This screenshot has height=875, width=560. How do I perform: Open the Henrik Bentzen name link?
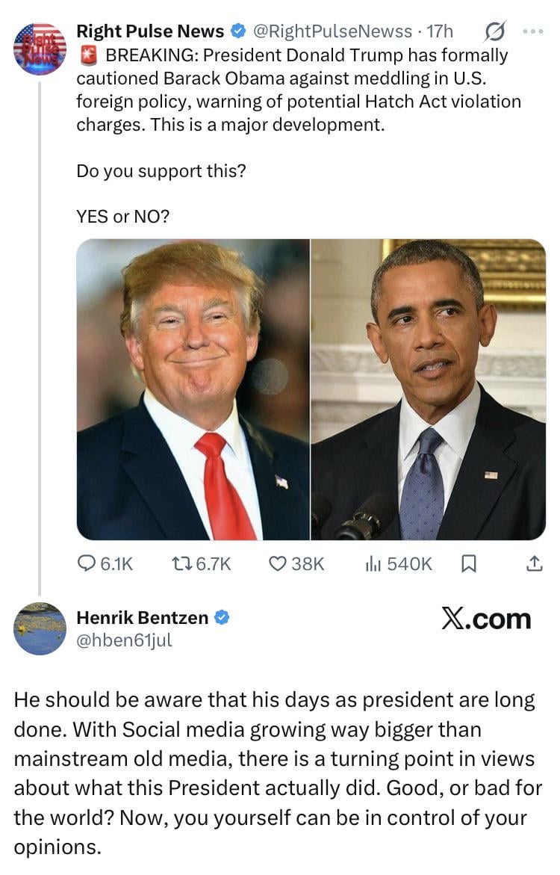coord(142,617)
